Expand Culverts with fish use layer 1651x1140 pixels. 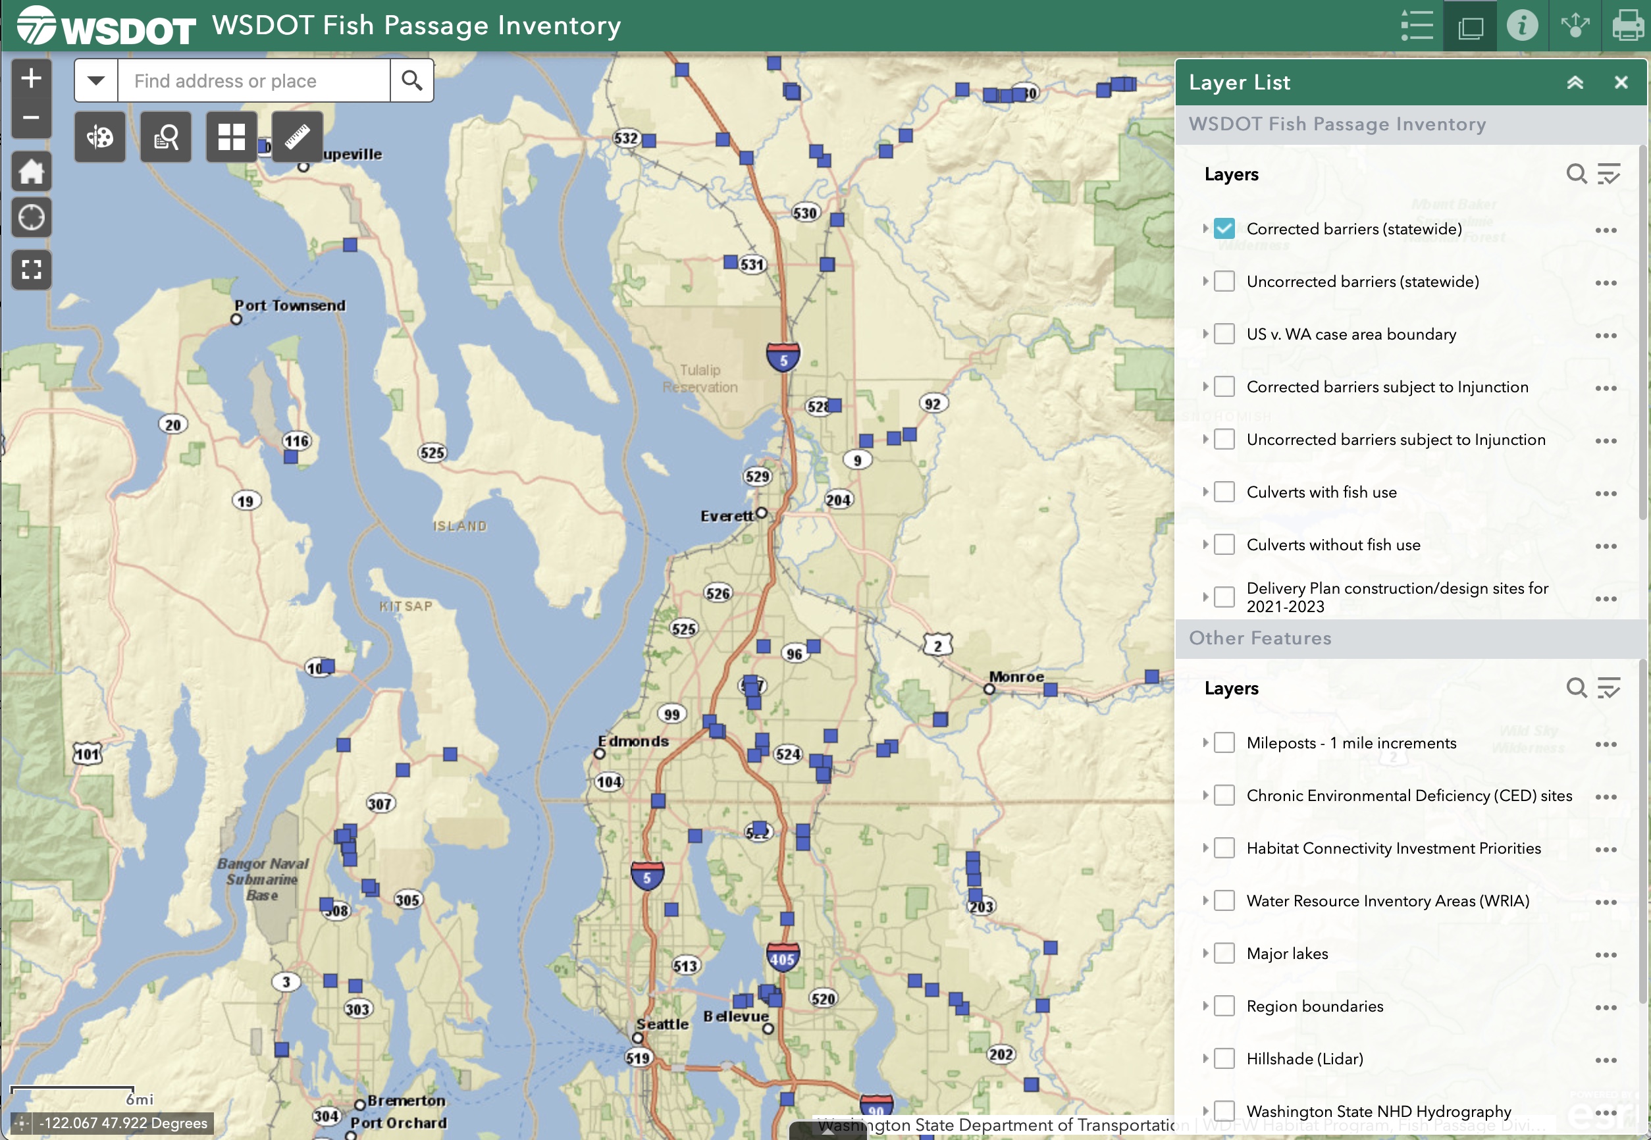point(1205,492)
